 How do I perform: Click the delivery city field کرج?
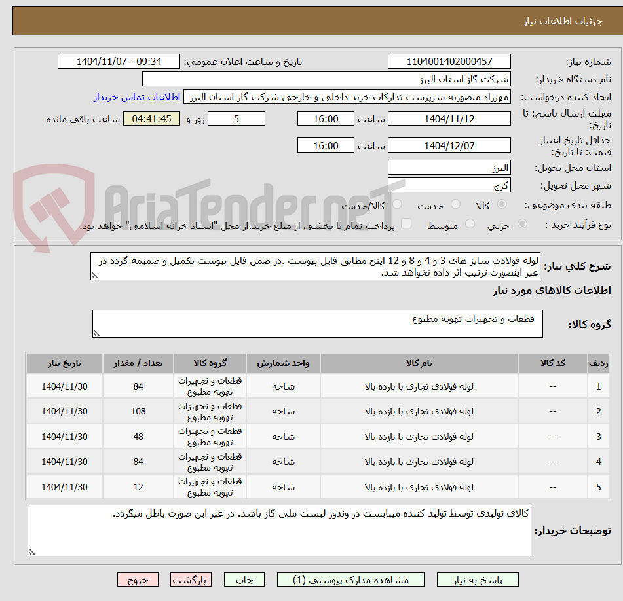pyautogui.click(x=449, y=185)
